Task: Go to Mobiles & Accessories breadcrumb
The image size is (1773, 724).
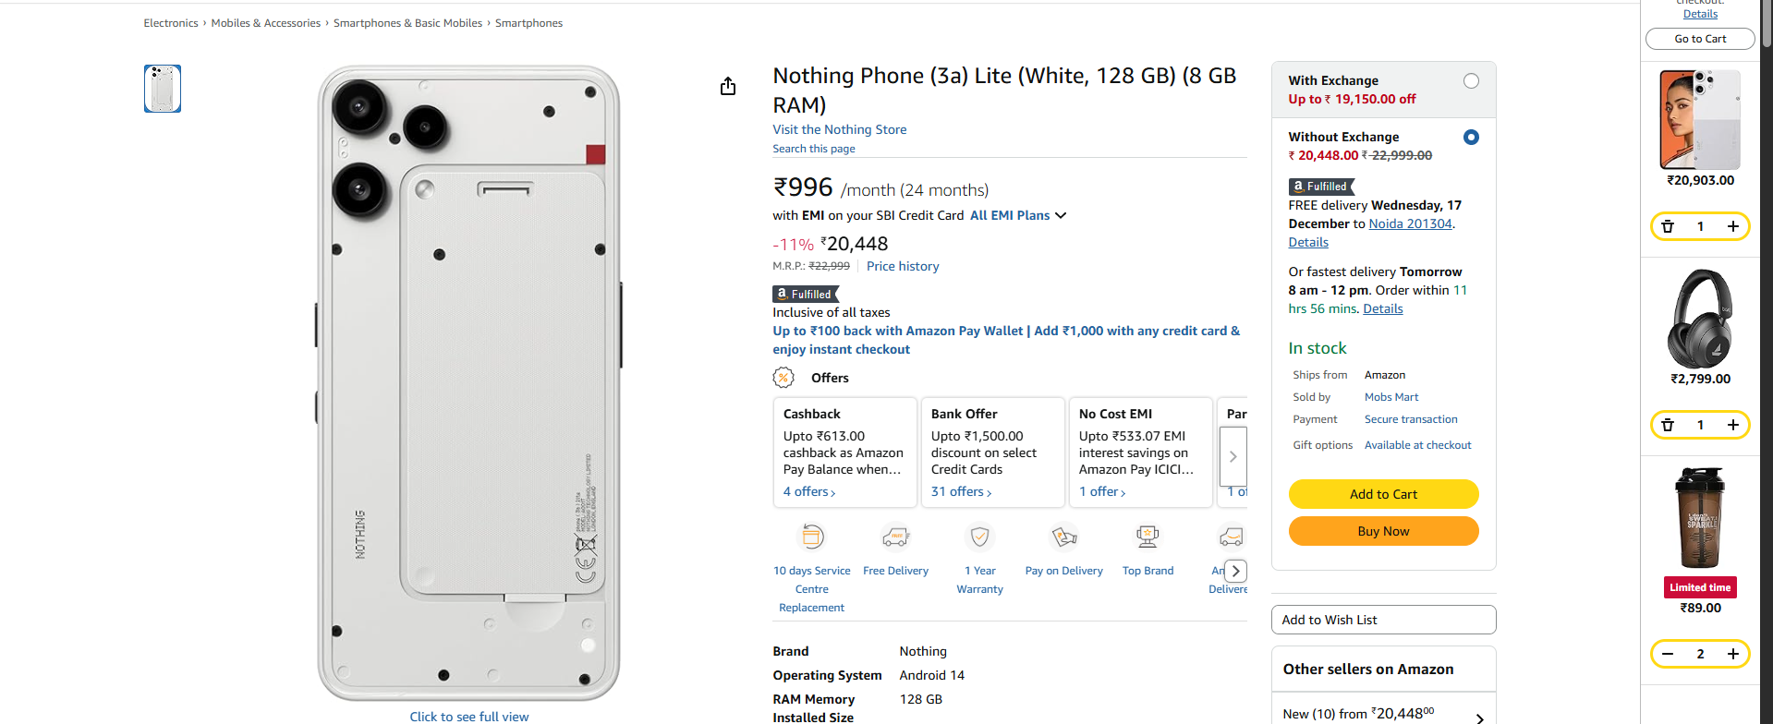Action: click(x=265, y=23)
